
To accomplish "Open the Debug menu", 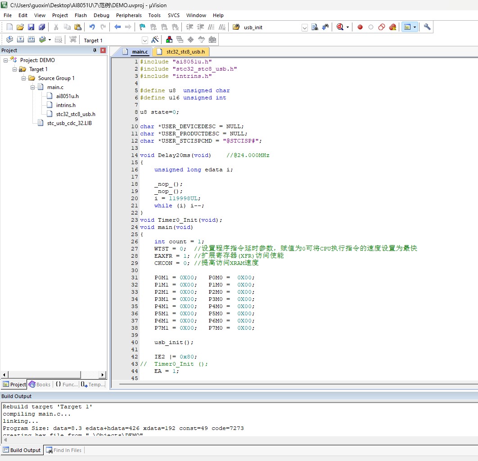I will (101, 15).
